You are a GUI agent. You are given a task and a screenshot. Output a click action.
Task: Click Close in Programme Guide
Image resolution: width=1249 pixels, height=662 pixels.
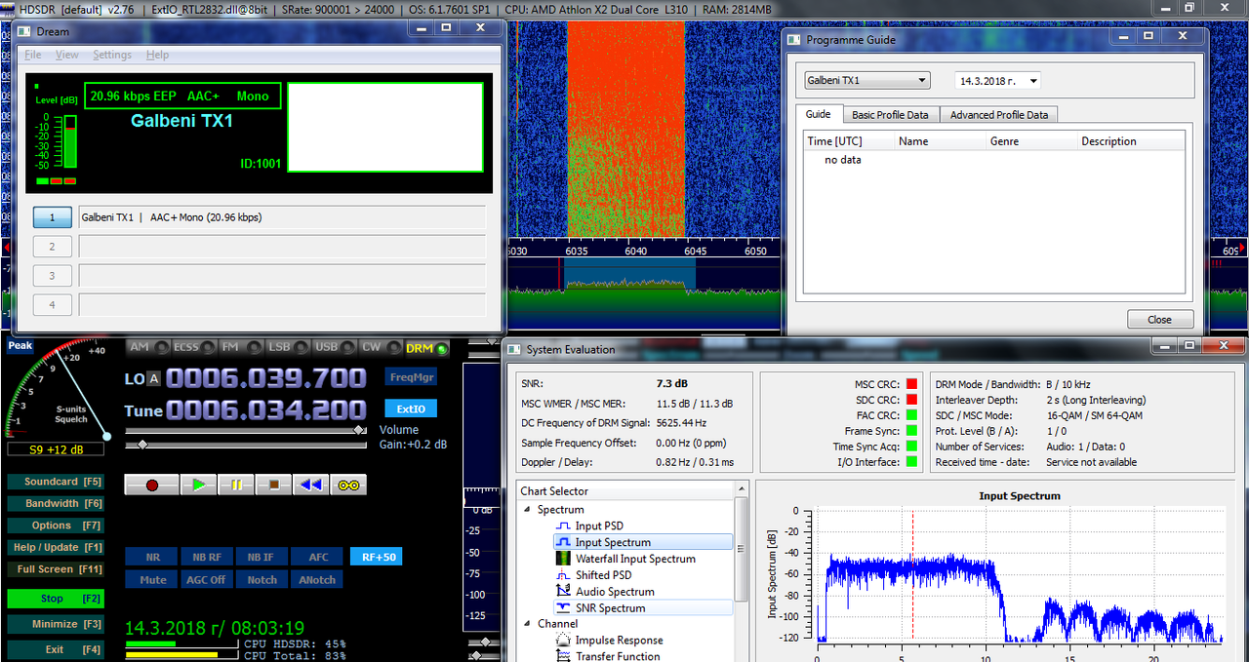(1159, 319)
